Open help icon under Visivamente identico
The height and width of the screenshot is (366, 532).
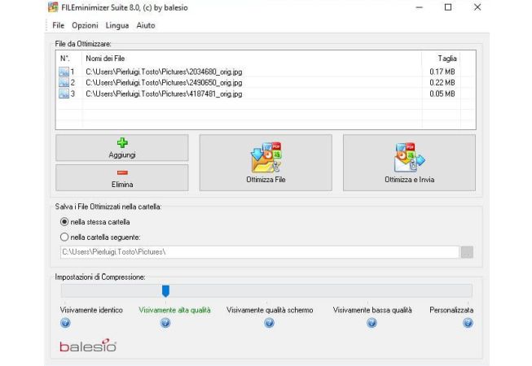point(65,323)
